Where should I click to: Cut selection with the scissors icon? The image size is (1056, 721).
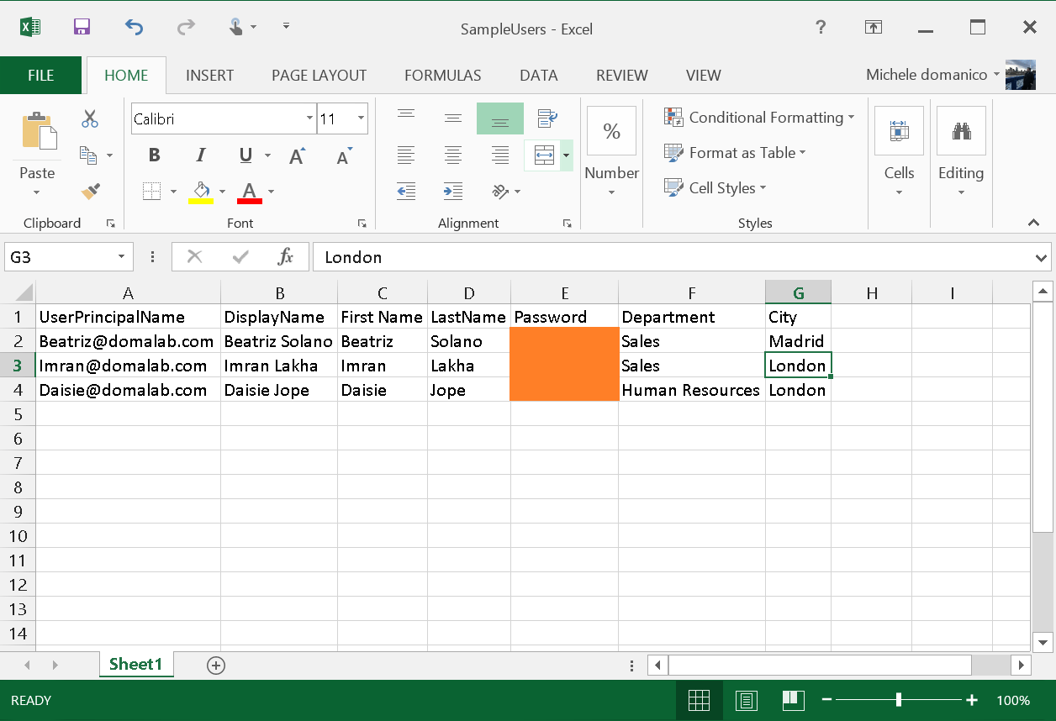90,118
